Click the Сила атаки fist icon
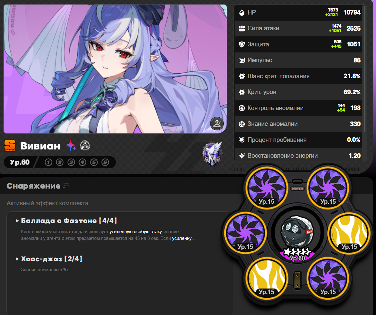This screenshot has height=315, width=376. (242, 28)
